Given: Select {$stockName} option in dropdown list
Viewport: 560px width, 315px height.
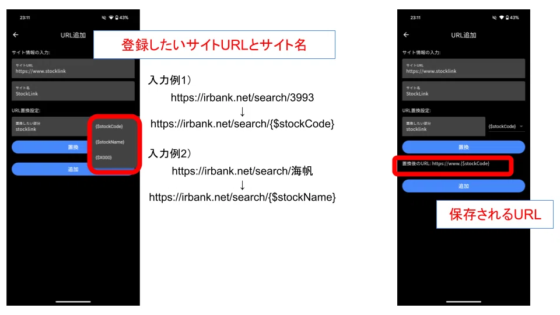Looking at the screenshot, I should [110, 142].
